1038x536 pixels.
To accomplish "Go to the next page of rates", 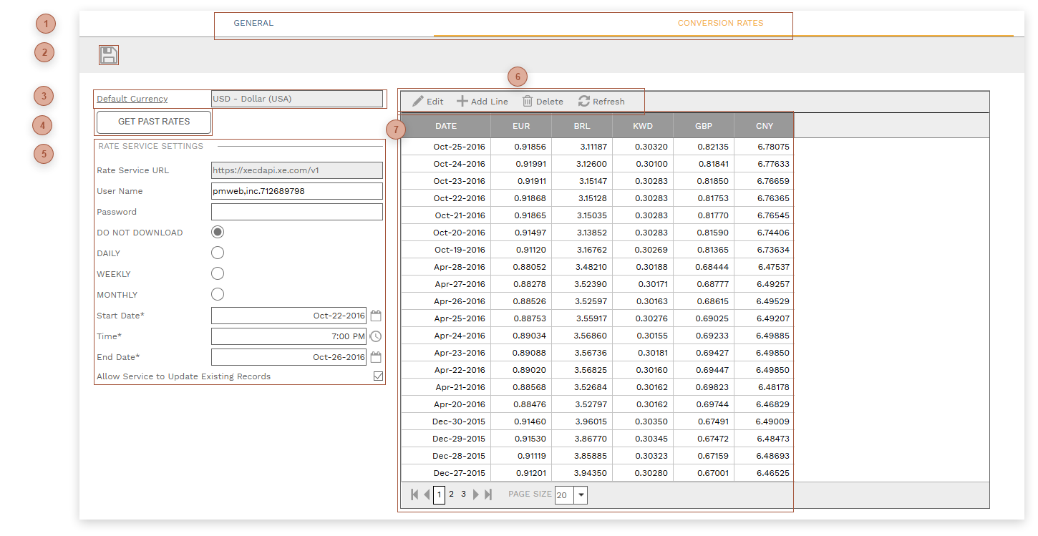I will [x=476, y=494].
